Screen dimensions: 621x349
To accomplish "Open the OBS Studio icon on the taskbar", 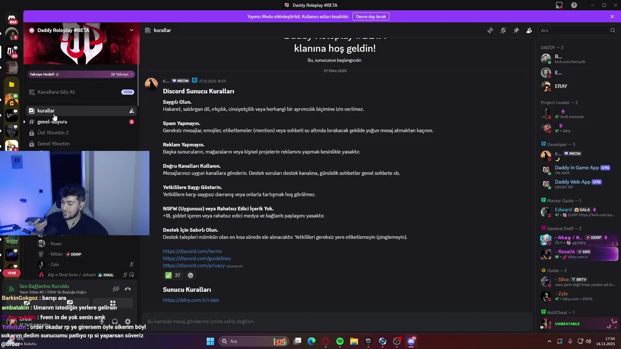I will coord(397,341).
